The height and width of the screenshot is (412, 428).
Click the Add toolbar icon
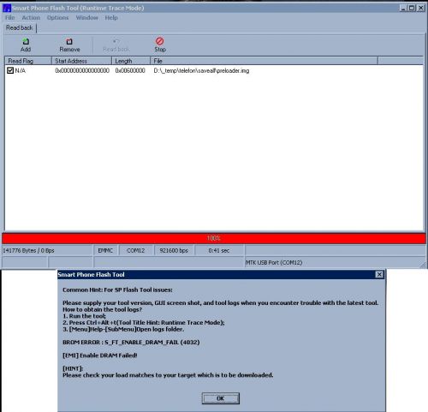tap(26, 41)
